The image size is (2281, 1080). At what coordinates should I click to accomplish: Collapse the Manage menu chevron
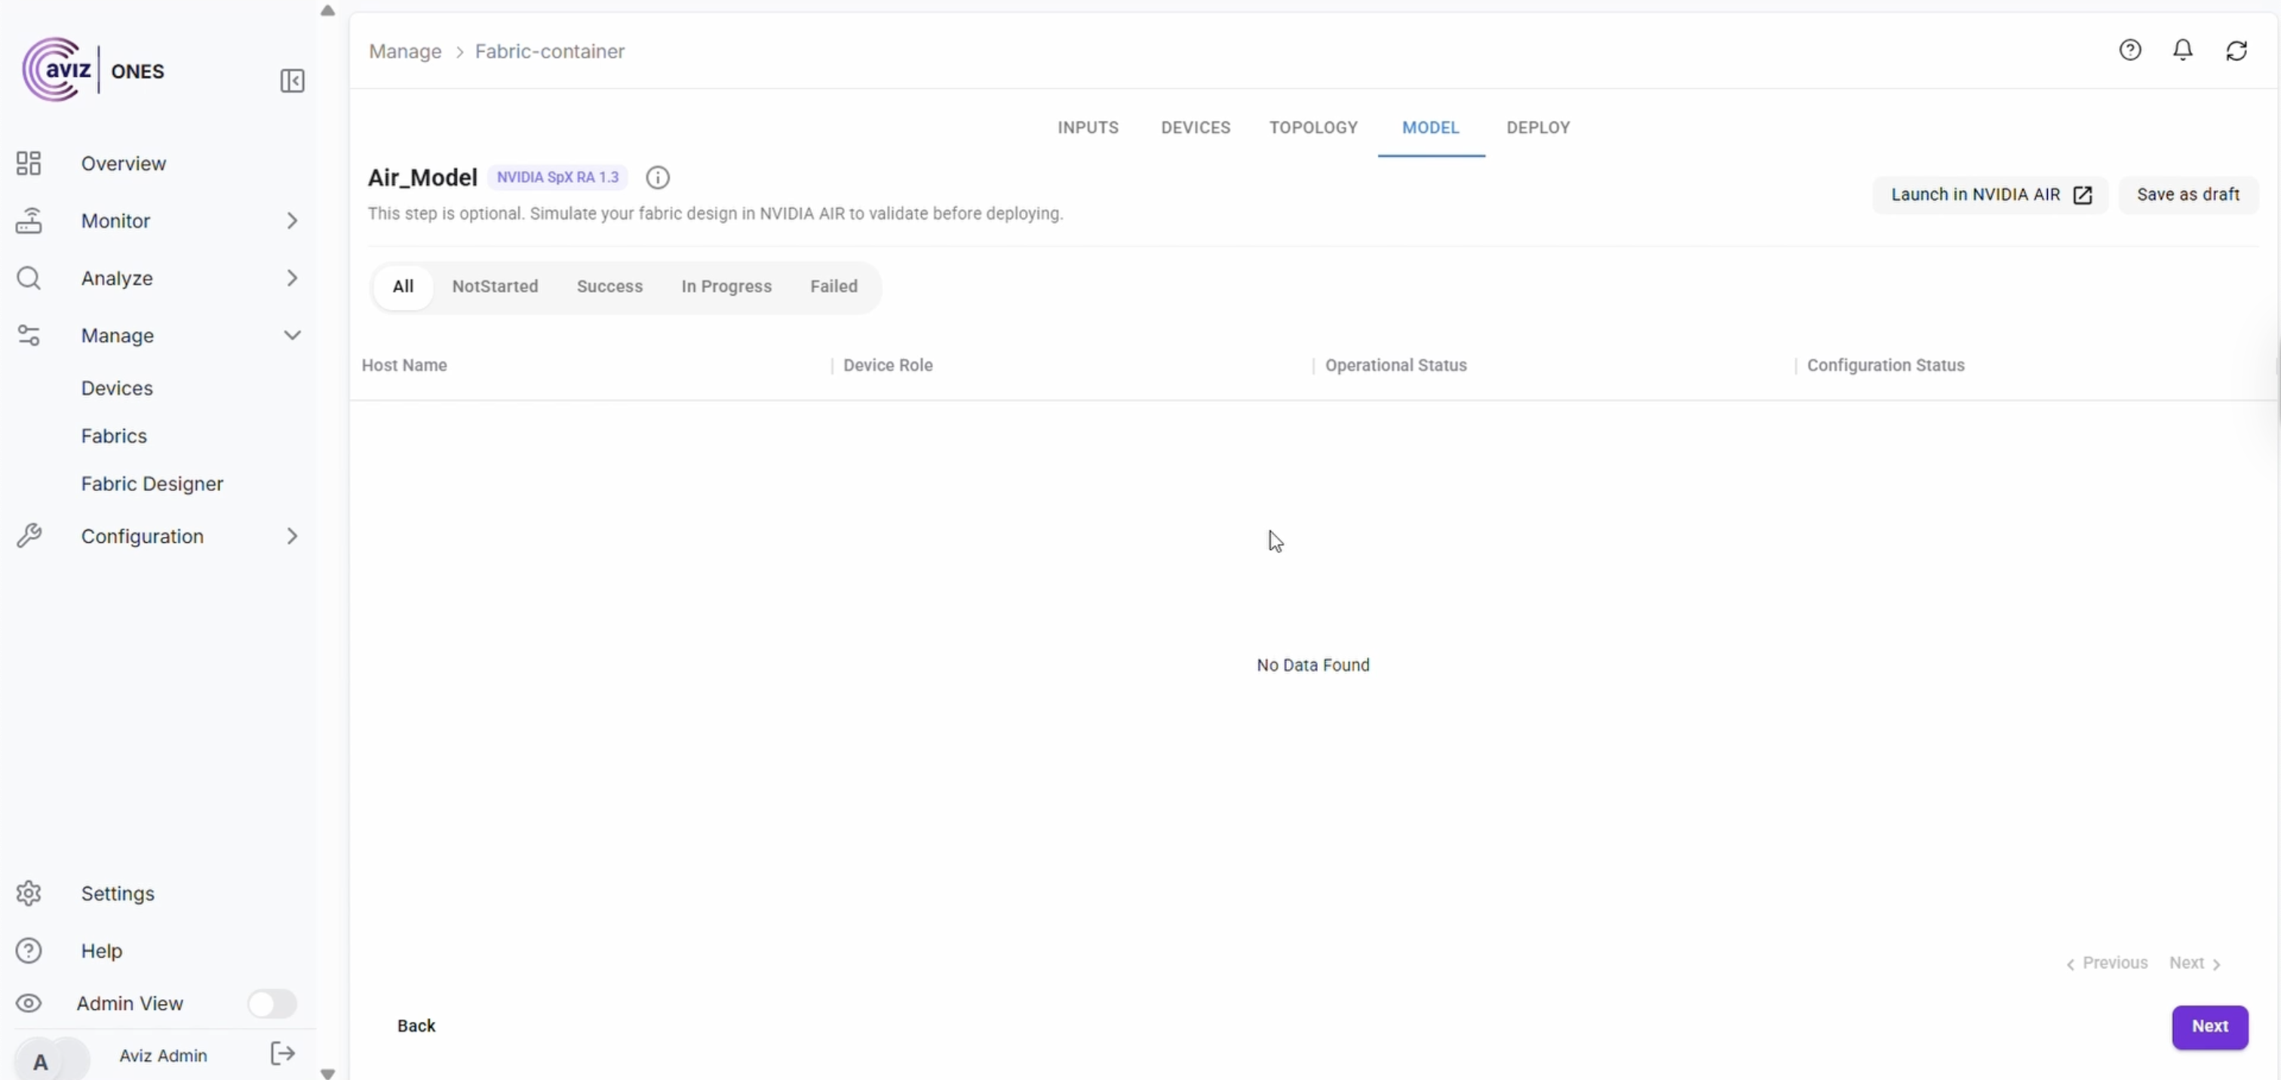pos(292,336)
